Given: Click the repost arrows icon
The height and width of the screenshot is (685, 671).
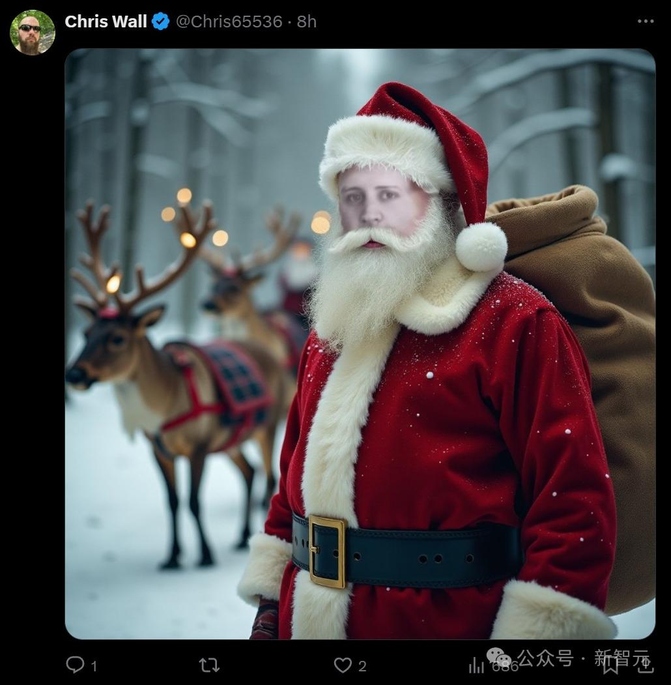Looking at the screenshot, I should pos(209,664).
